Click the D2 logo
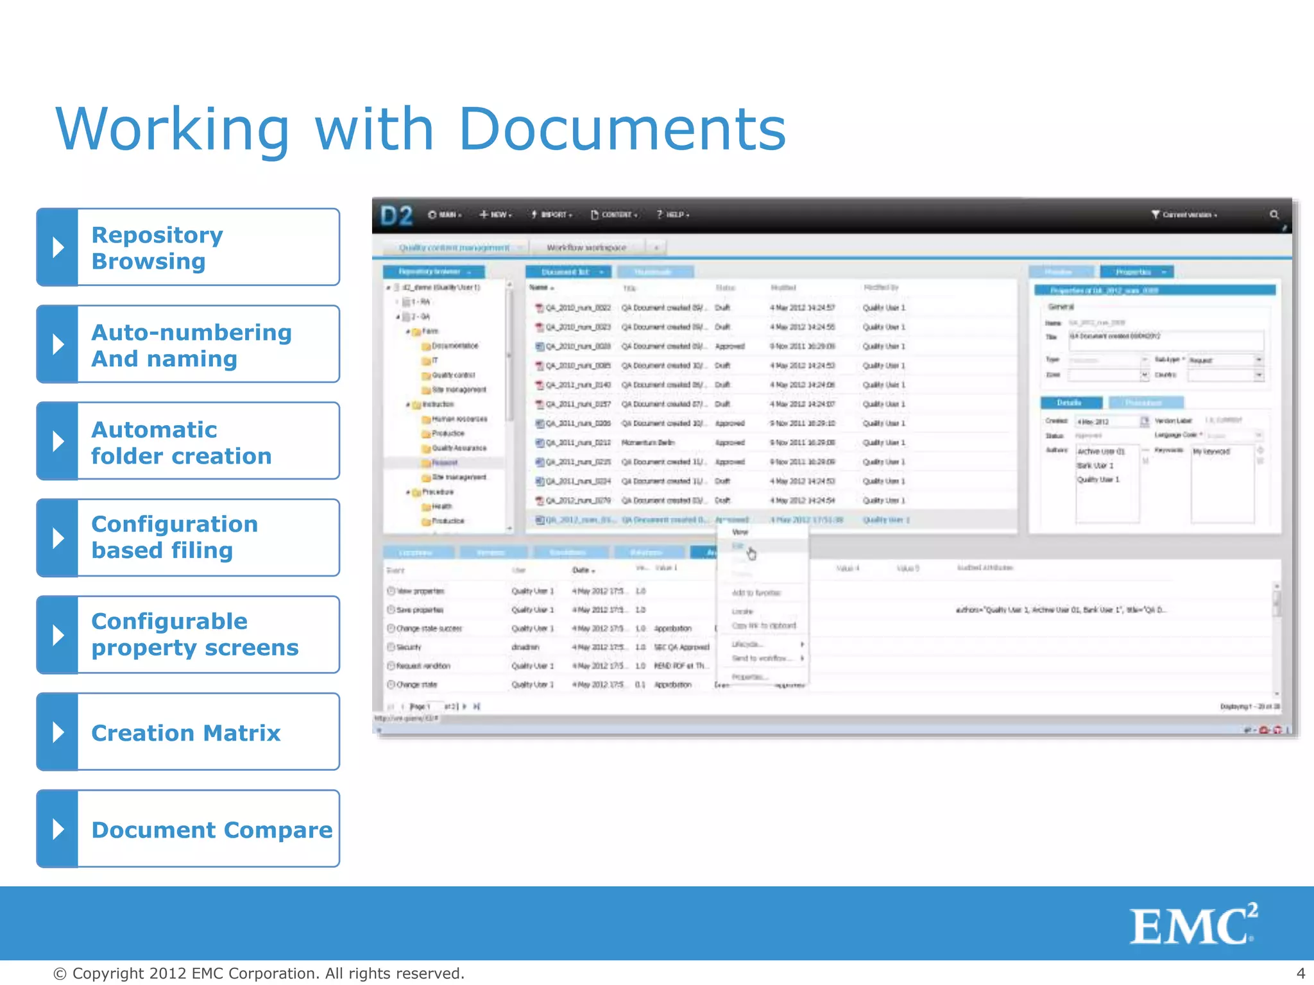Image resolution: width=1314 pixels, height=985 pixels. (x=396, y=216)
